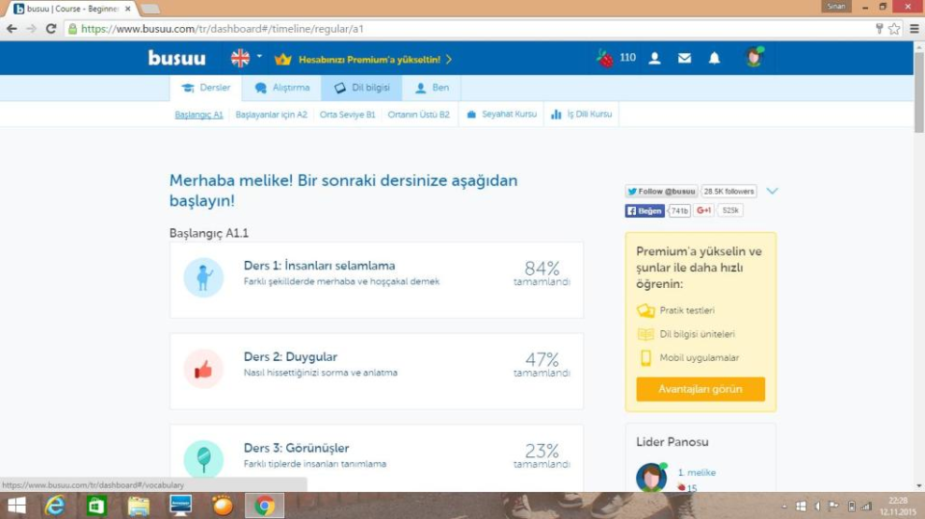The height and width of the screenshot is (519, 925).
Task: Click the Ders 1 person icon
Action: click(203, 277)
